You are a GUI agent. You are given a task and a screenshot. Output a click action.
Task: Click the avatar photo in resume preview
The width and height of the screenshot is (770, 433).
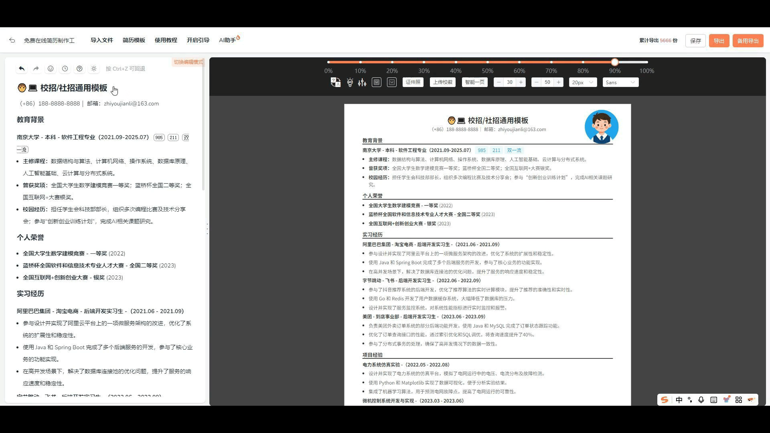pos(601,127)
